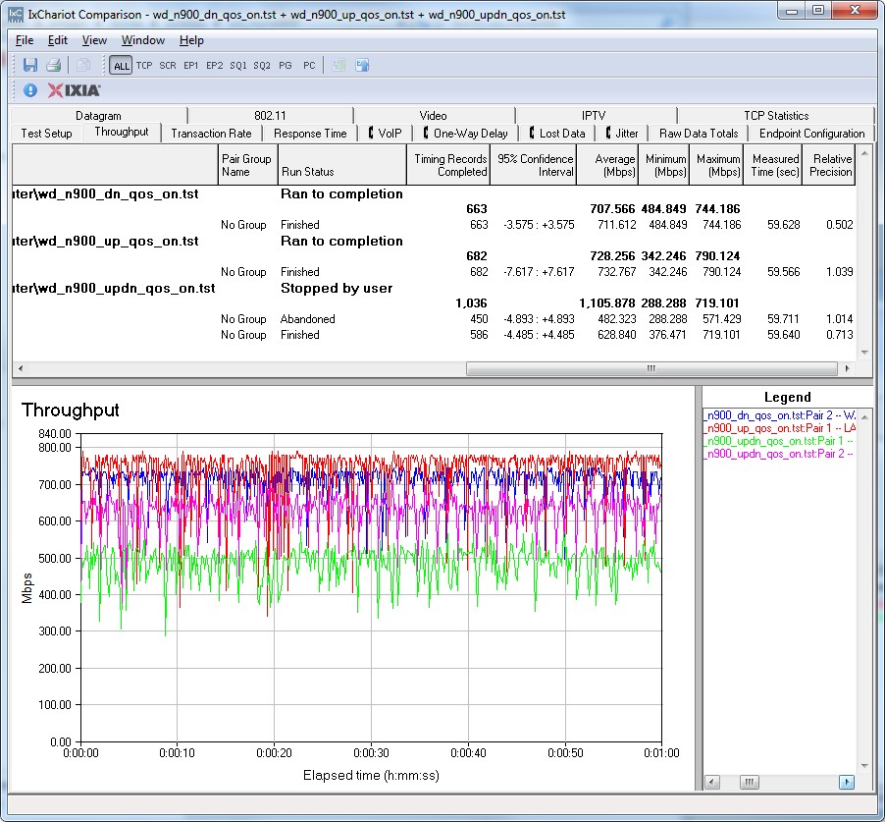Image resolution: width=885 pixels, height=822 pixels.
Task: Click the table scroll-right arrow
Action: (847, 368)
